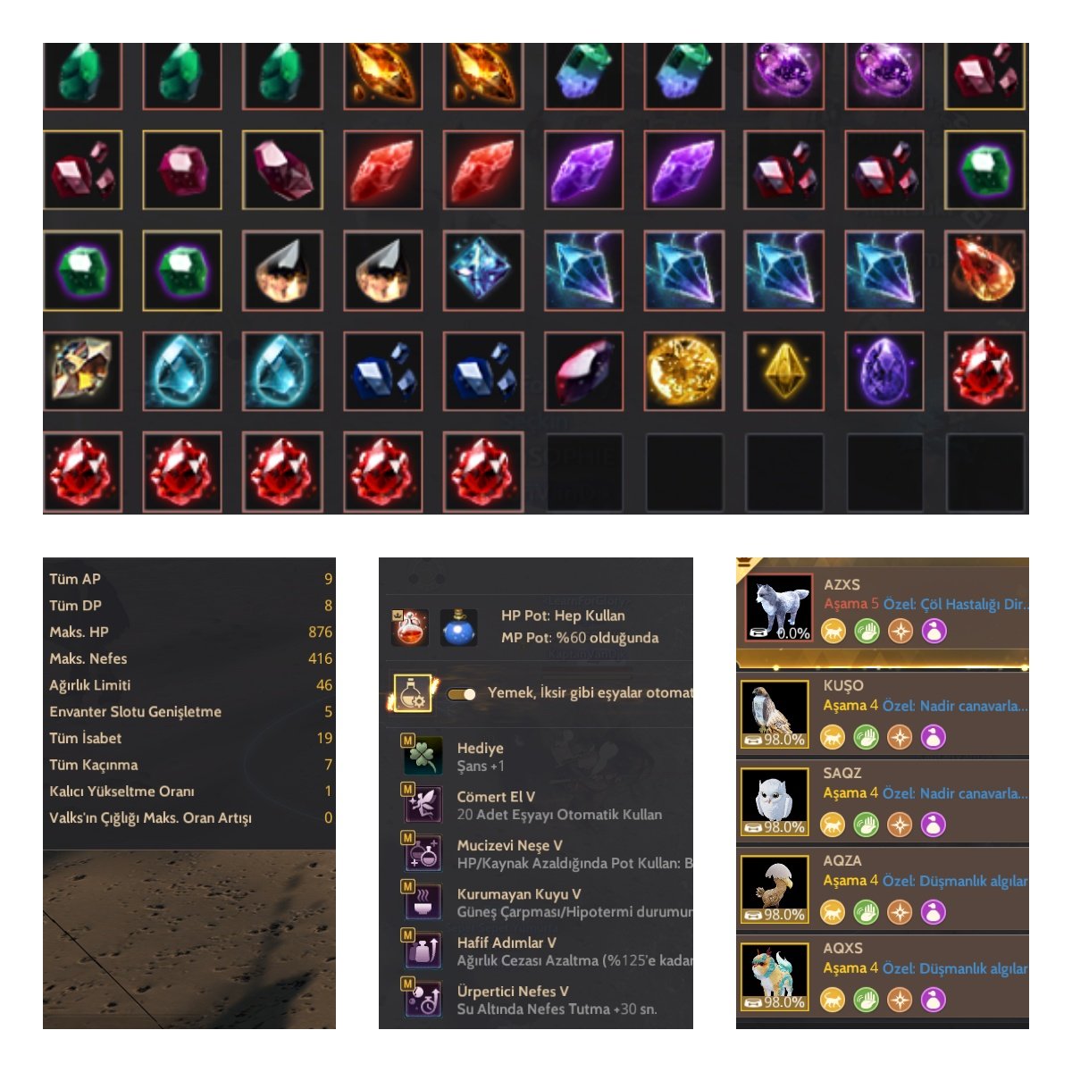1072x1072 pixels.
Task: Click the MP potion blue flask icon
Action: [x=459, y=627]
